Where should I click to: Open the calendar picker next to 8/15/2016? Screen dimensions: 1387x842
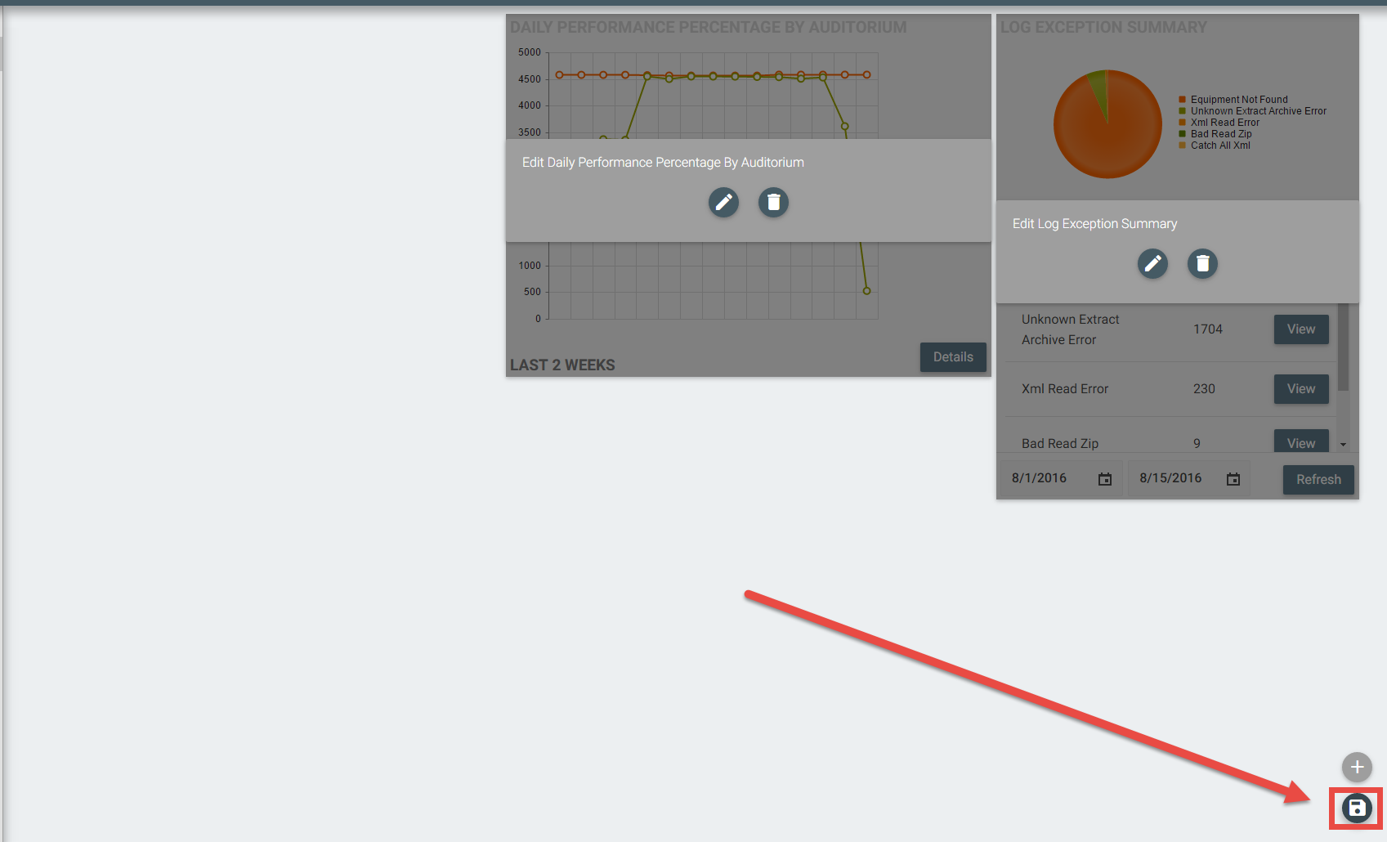1233,479
